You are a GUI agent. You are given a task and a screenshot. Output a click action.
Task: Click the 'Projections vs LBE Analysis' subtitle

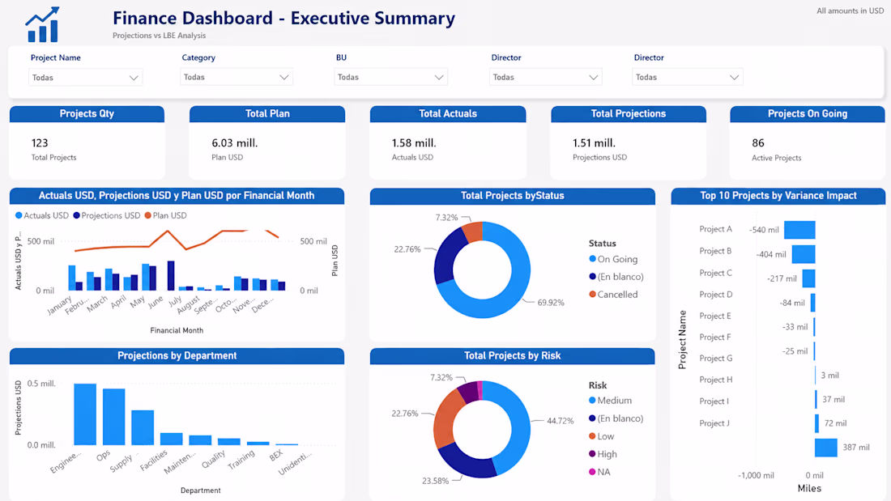[x=159, y=36]
